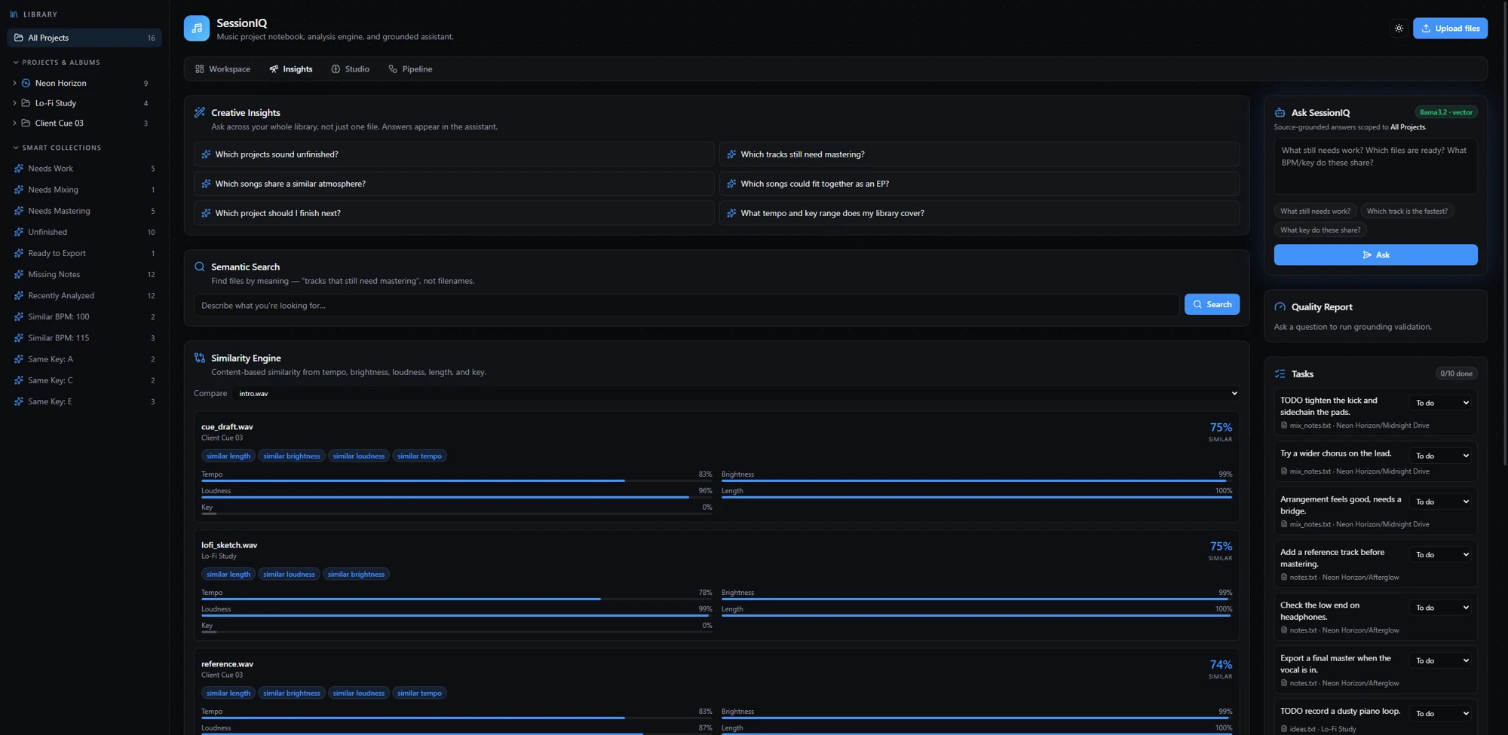Toggle the light/dark theme sun icon
This screenshot has width=1508, height=735.
(1399, 29)
